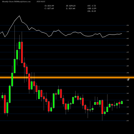Click the 390 price axis label

pyautogui.click(x=128, y=73)
